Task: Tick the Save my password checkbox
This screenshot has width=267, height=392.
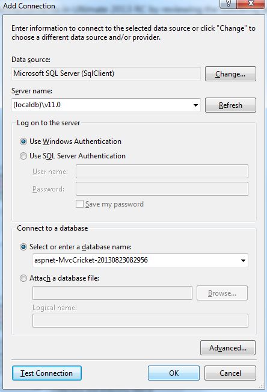Action: 79,204
